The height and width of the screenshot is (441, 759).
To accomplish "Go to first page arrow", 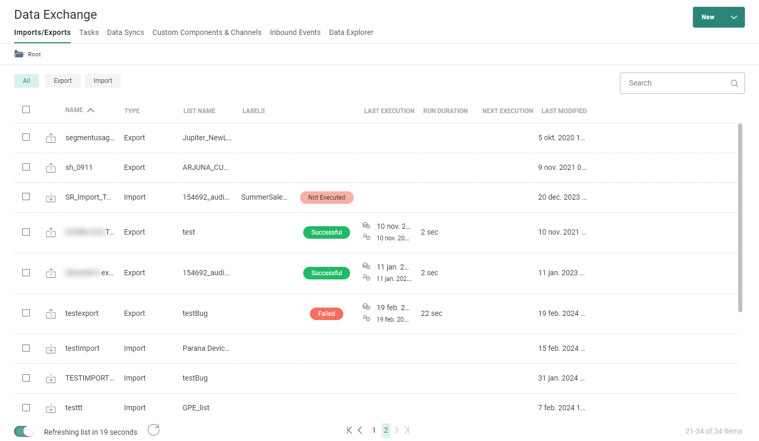I will pos(349,430).
